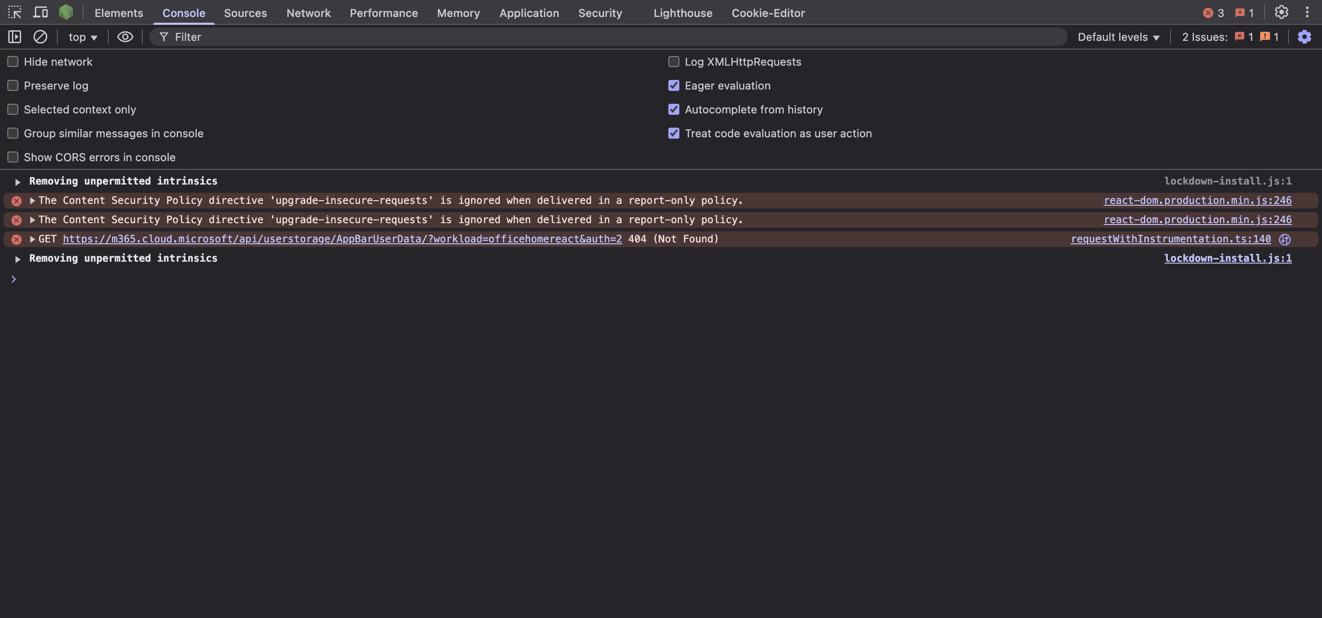Screen dimensions: 1322x618
Task: Expand the GET 404 error details
Action: 32,239
